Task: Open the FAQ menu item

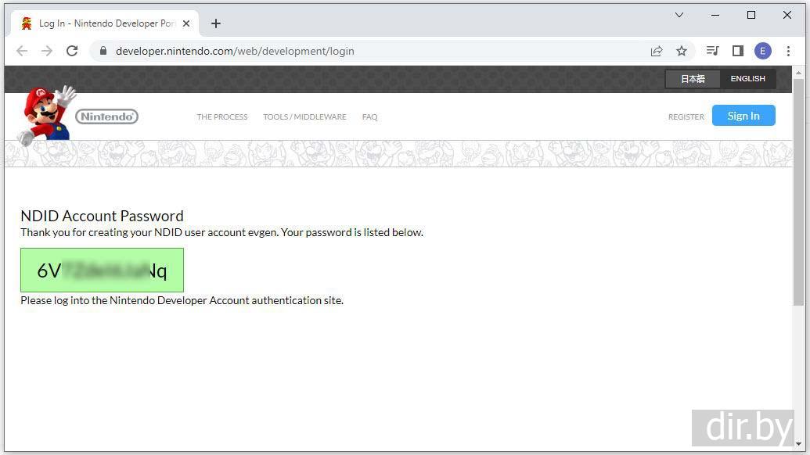Action: point(370,117)
